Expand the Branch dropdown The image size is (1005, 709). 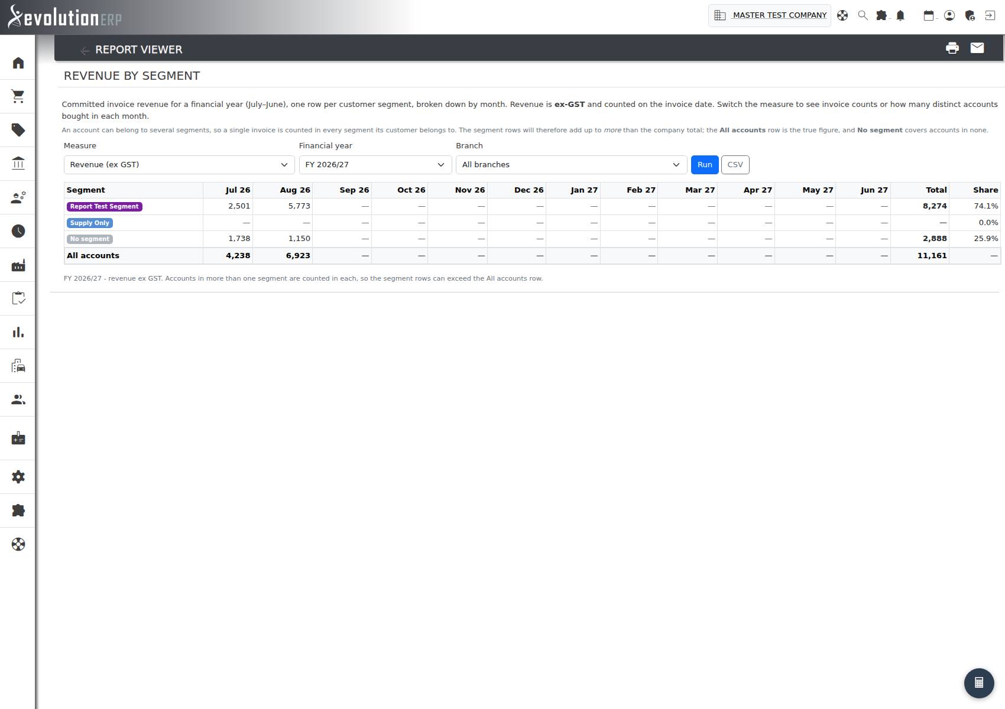[572, 165]
